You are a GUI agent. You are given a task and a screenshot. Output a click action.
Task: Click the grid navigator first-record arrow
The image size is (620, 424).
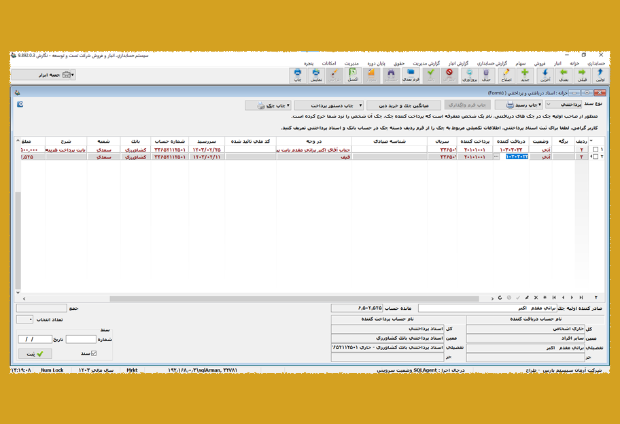pyautogui.click(x=554, y=298)
